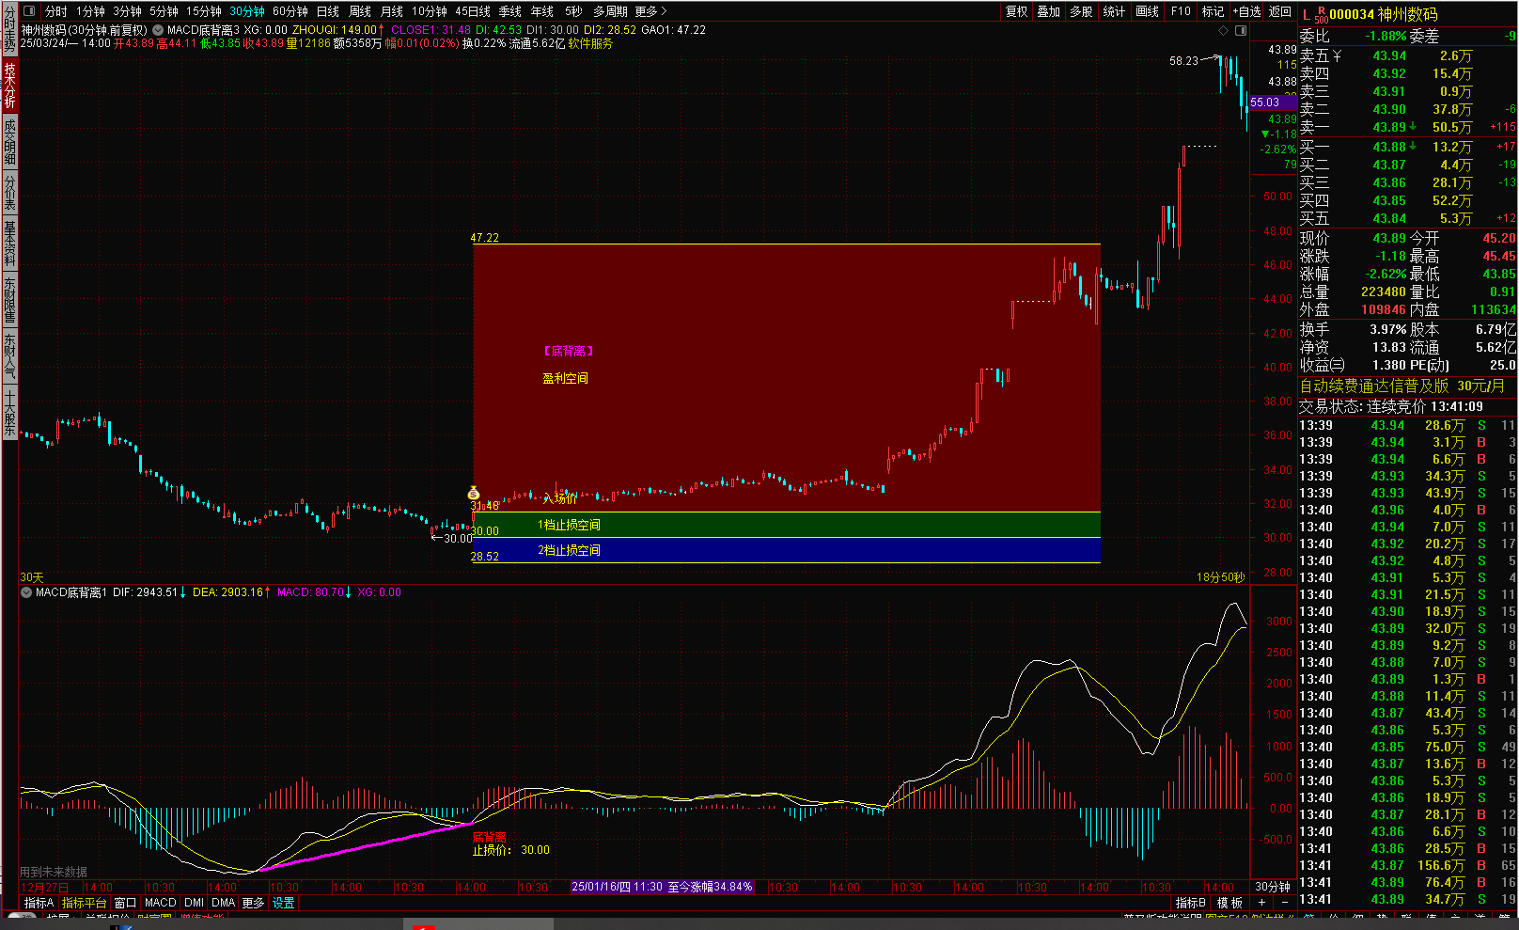Screen dimensions: 1519x930
Task: Open the 设置 indicator settings
Action: click(284, 903)
